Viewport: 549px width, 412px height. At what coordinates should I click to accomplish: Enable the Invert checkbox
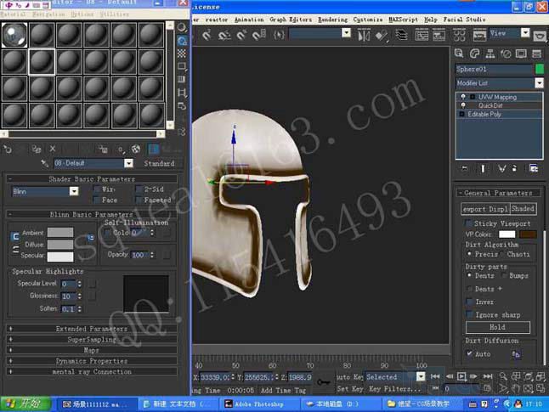(469, 302)
